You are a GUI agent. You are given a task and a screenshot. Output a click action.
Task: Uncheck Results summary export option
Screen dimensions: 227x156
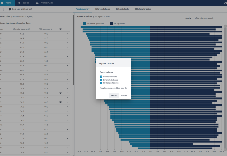(x=101, y=77)
